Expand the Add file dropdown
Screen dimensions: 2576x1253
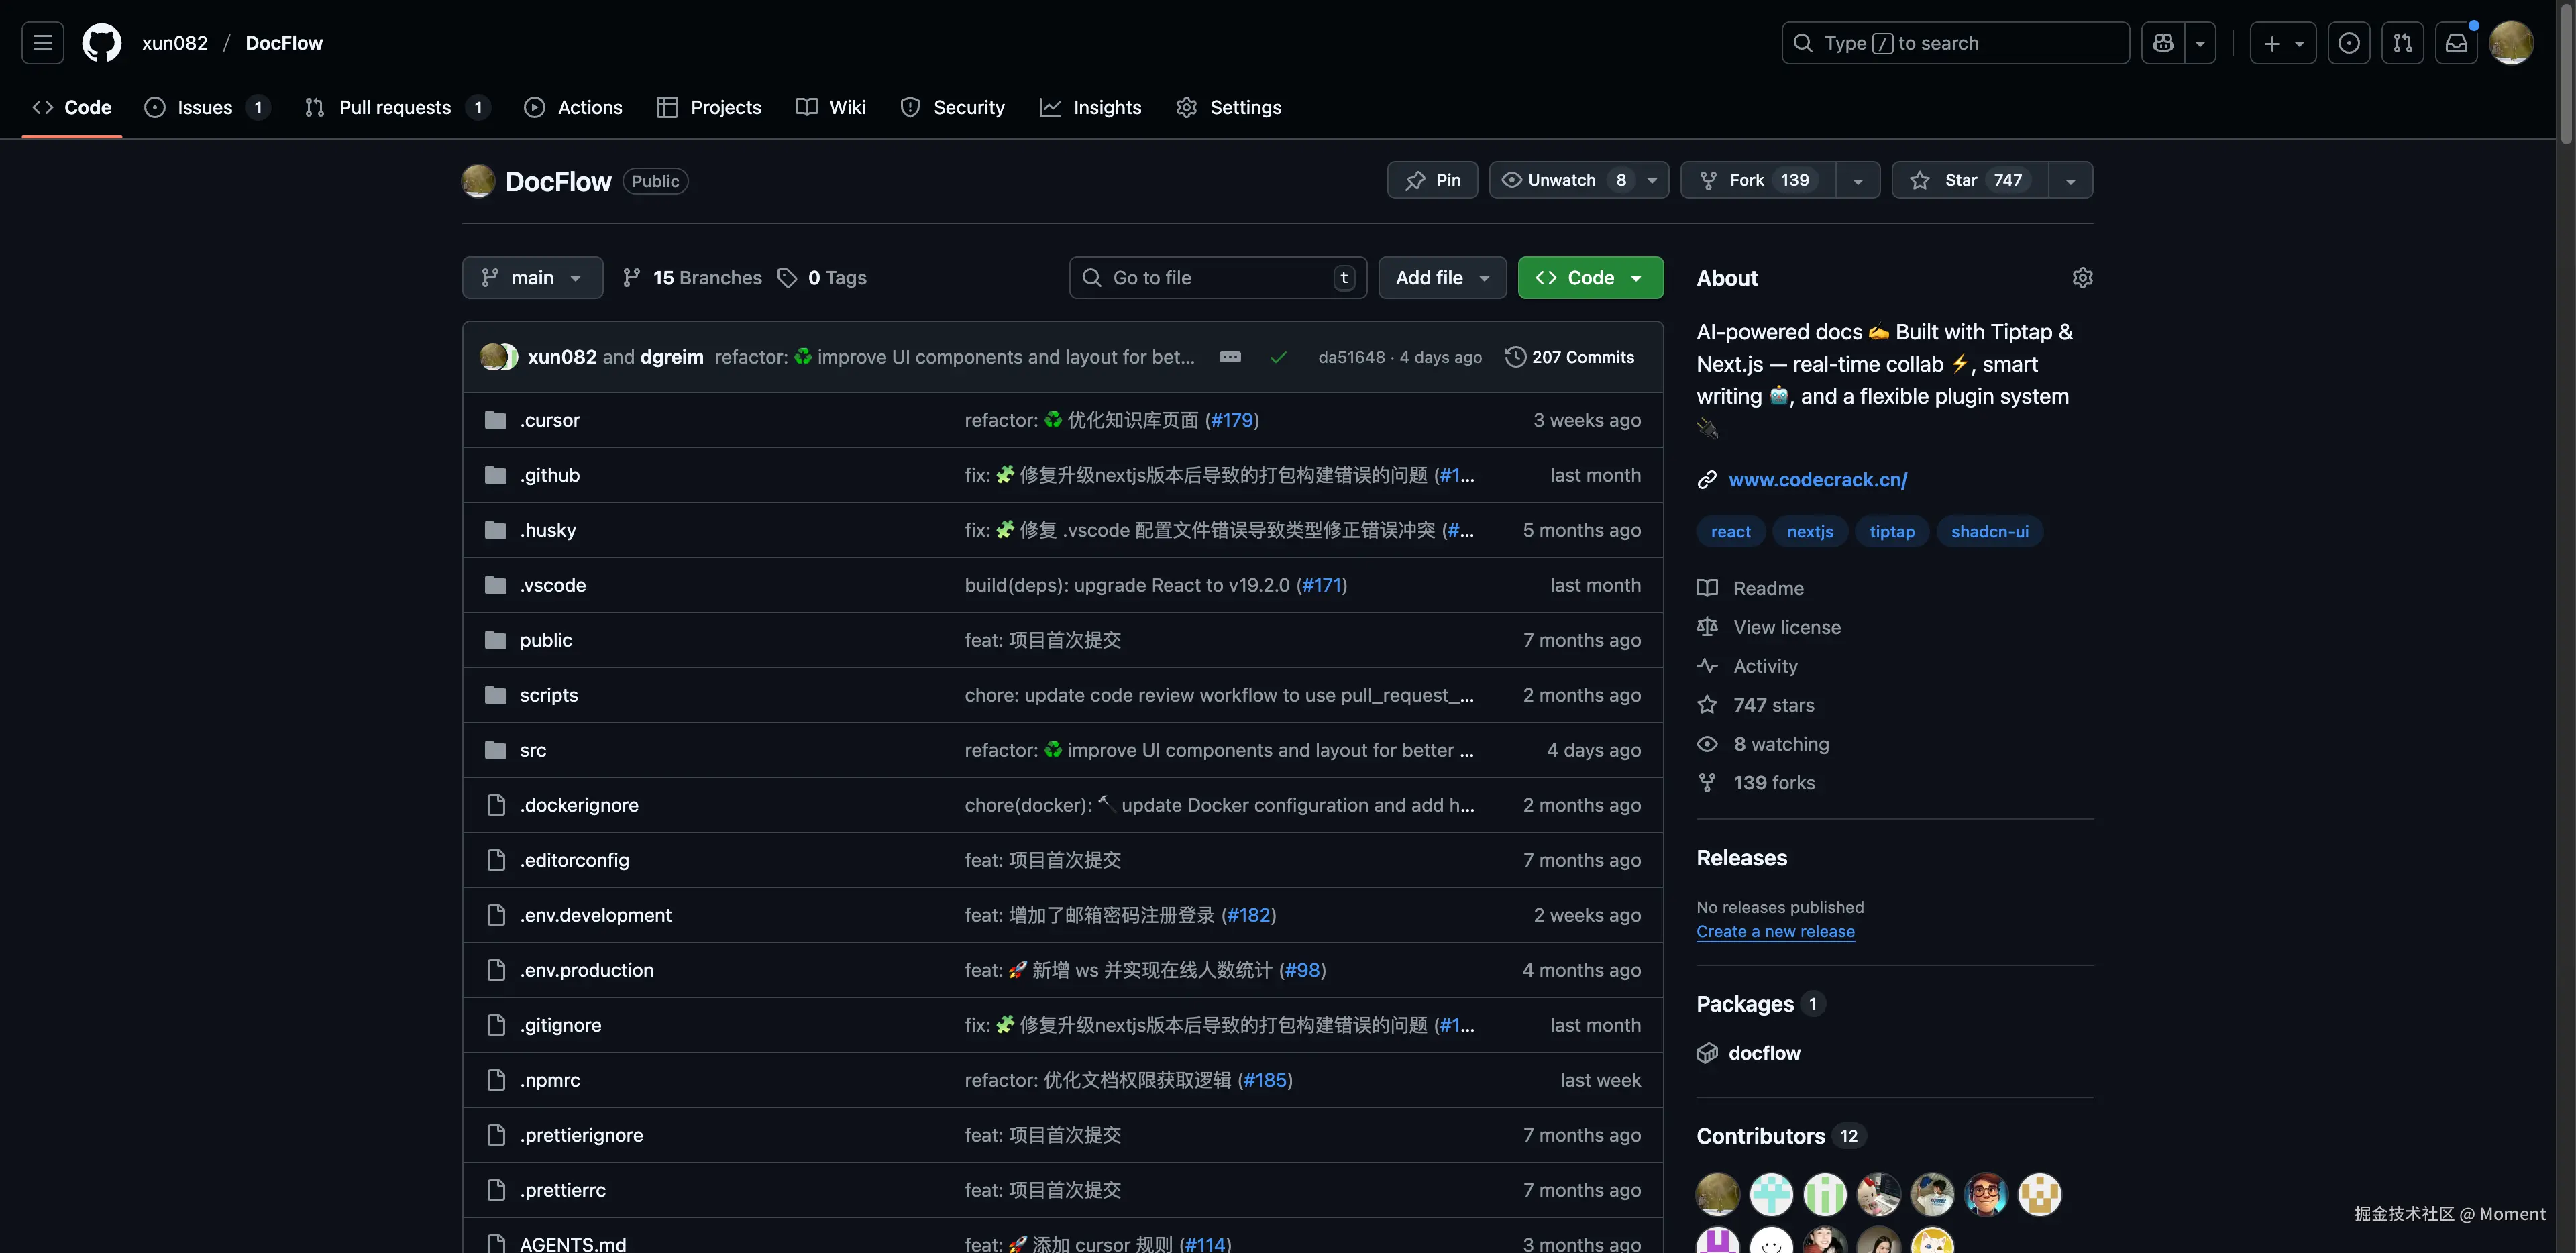click(1442, 278)
